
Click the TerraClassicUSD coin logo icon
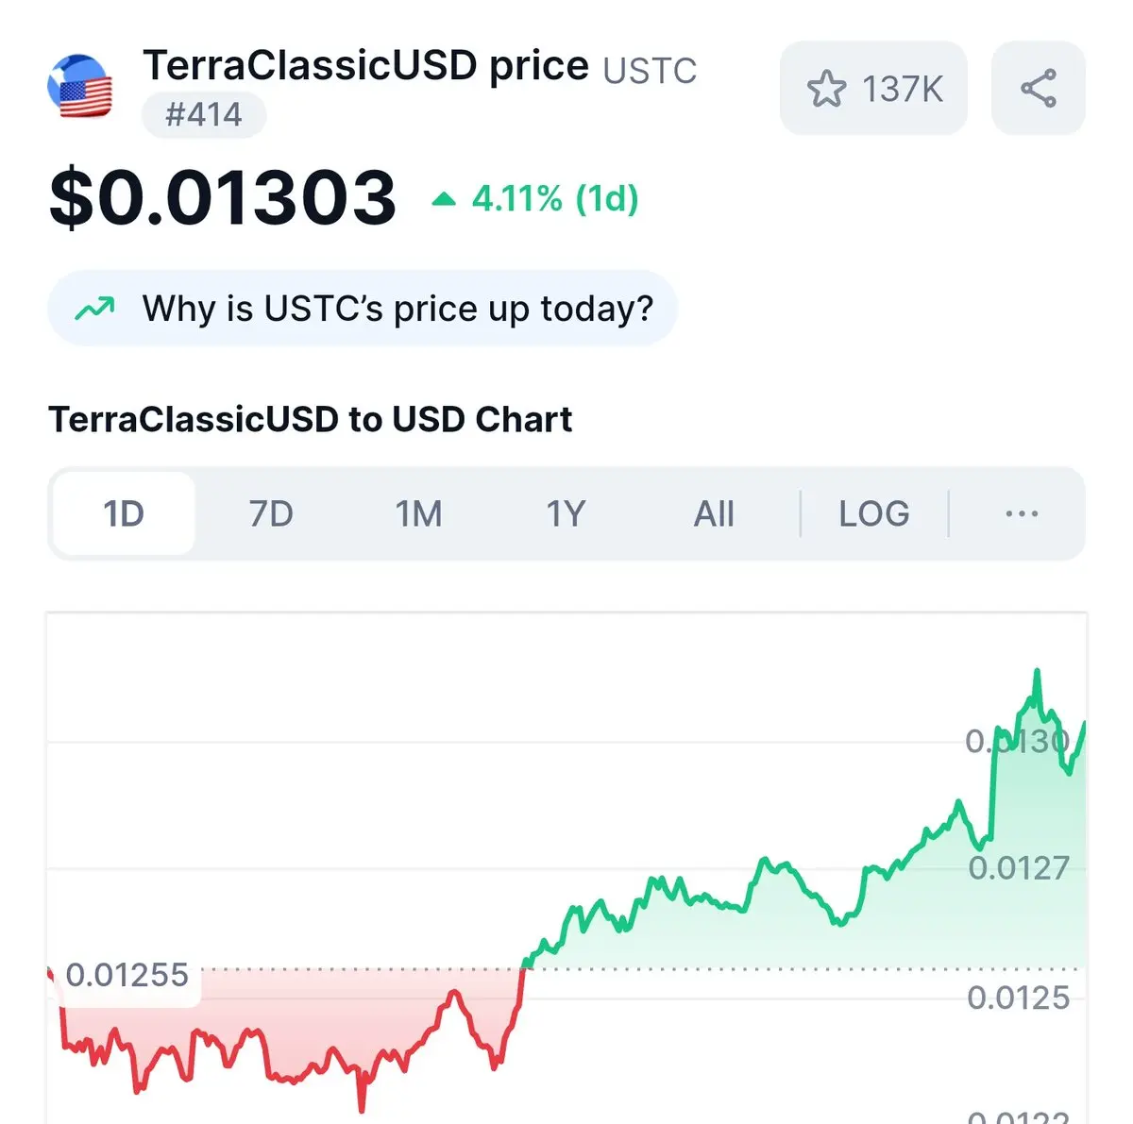[80, 86]
